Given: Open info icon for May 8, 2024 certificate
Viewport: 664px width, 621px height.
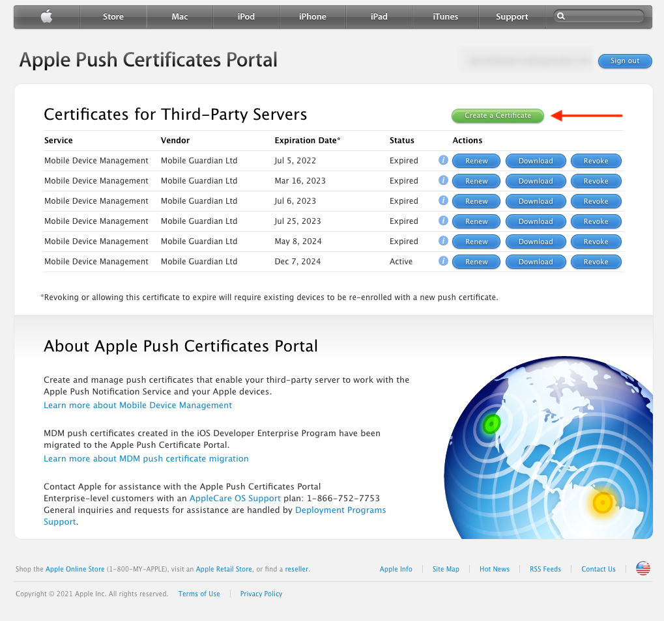Looking at the screenshot, I should pyautogui.click(x=443, y=241).
